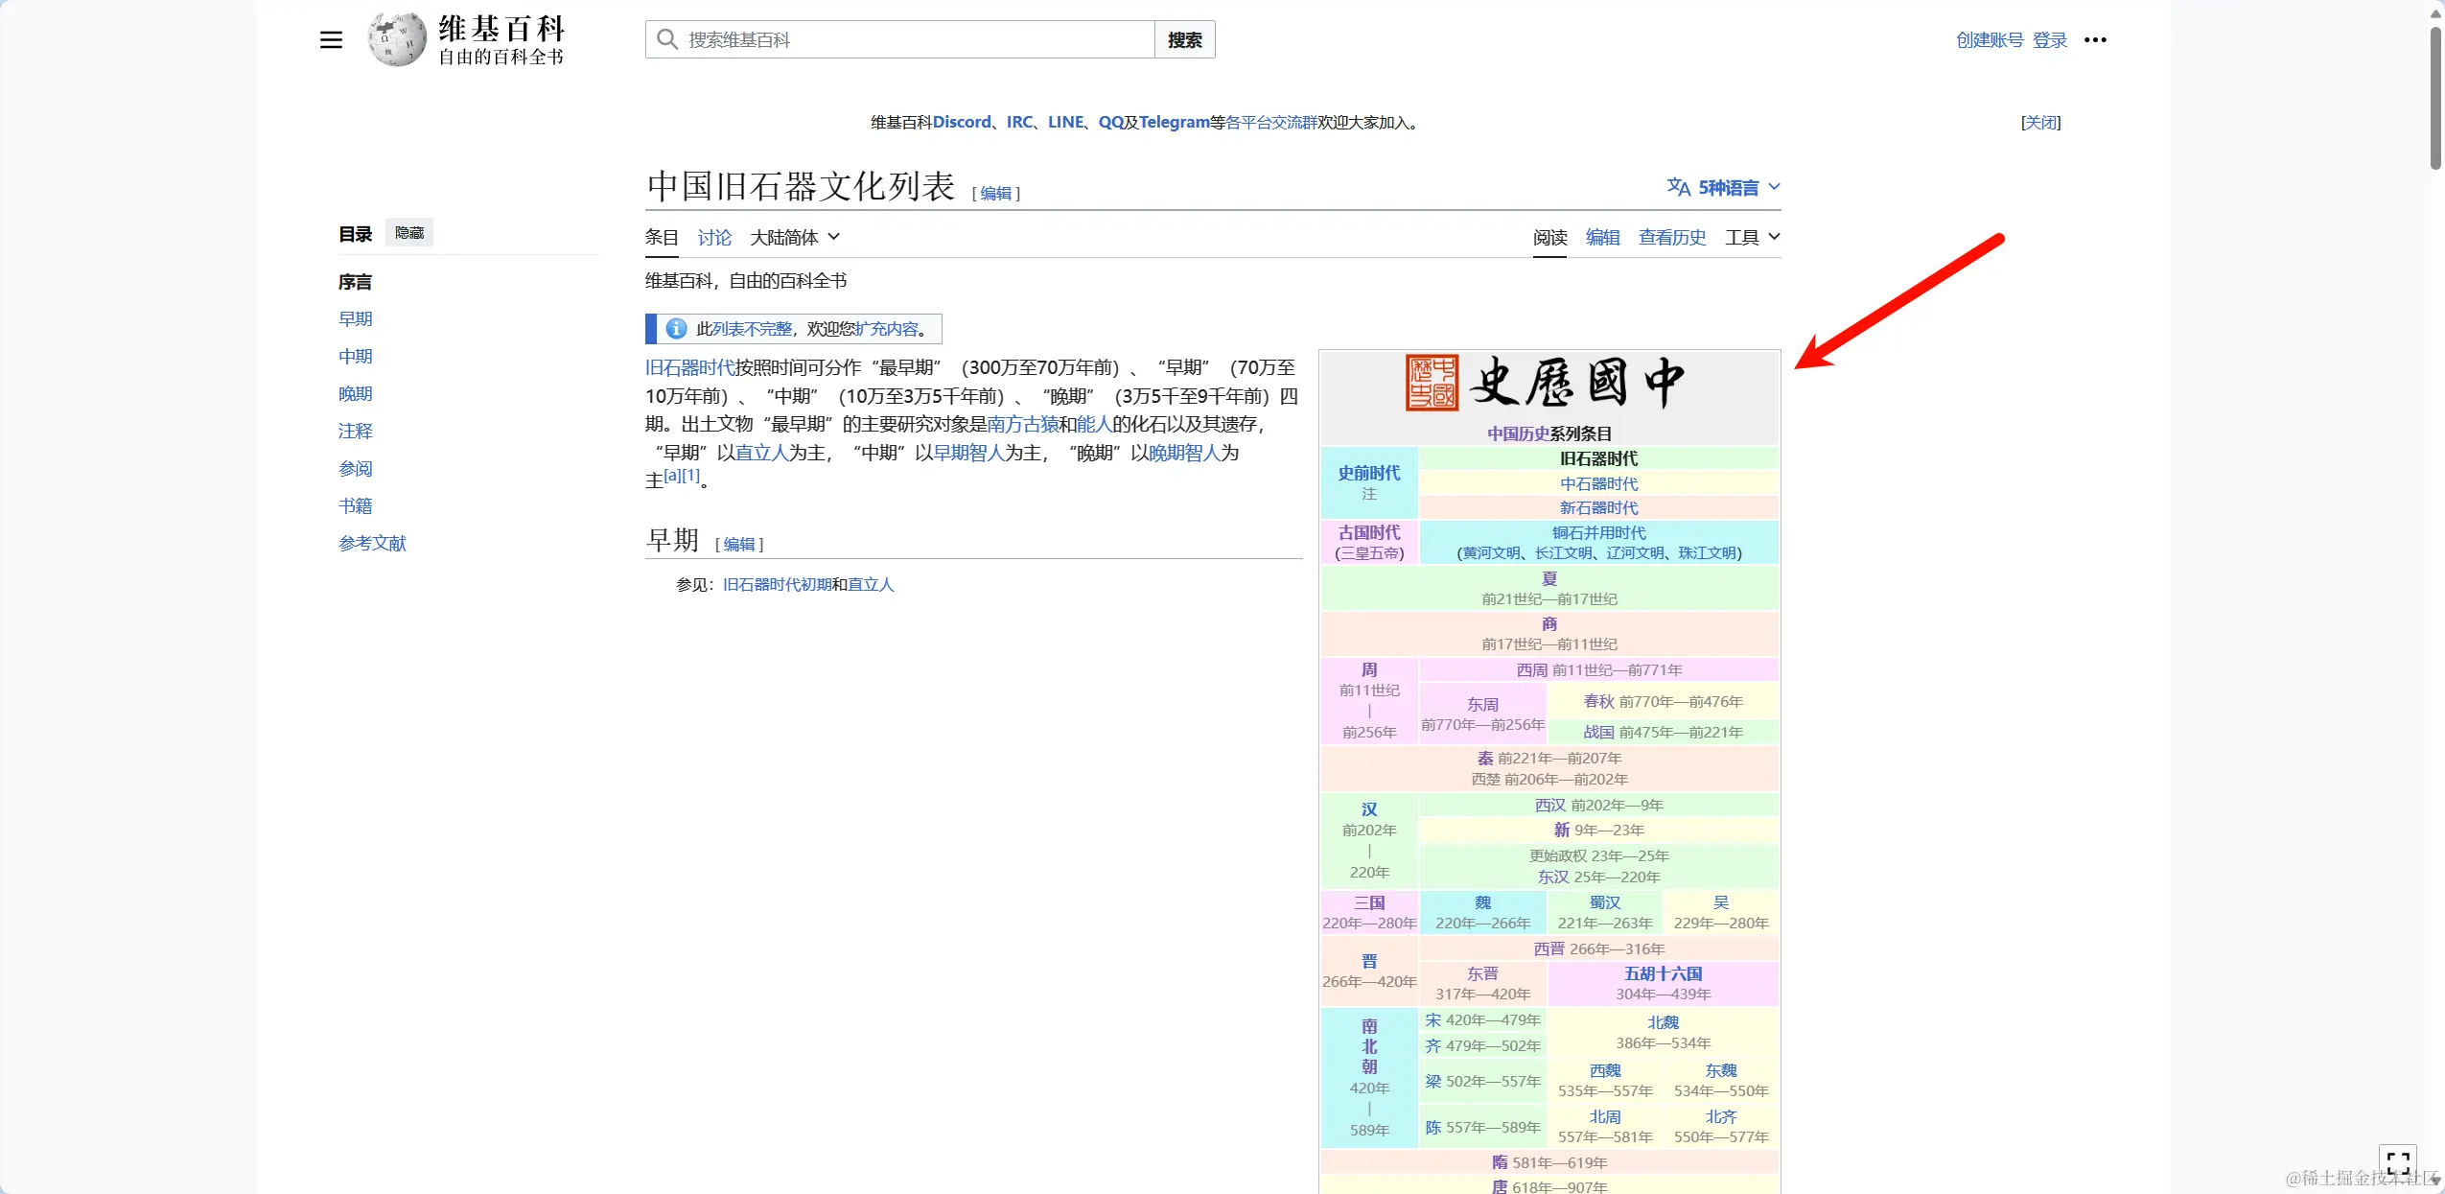Jump to 晚期 section in contents
Viewport: 2445px width, 1194px height.
355,393
